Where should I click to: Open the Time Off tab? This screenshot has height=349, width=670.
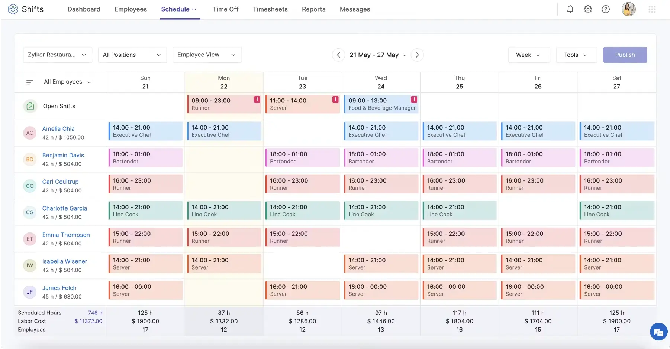coord(226,9)
